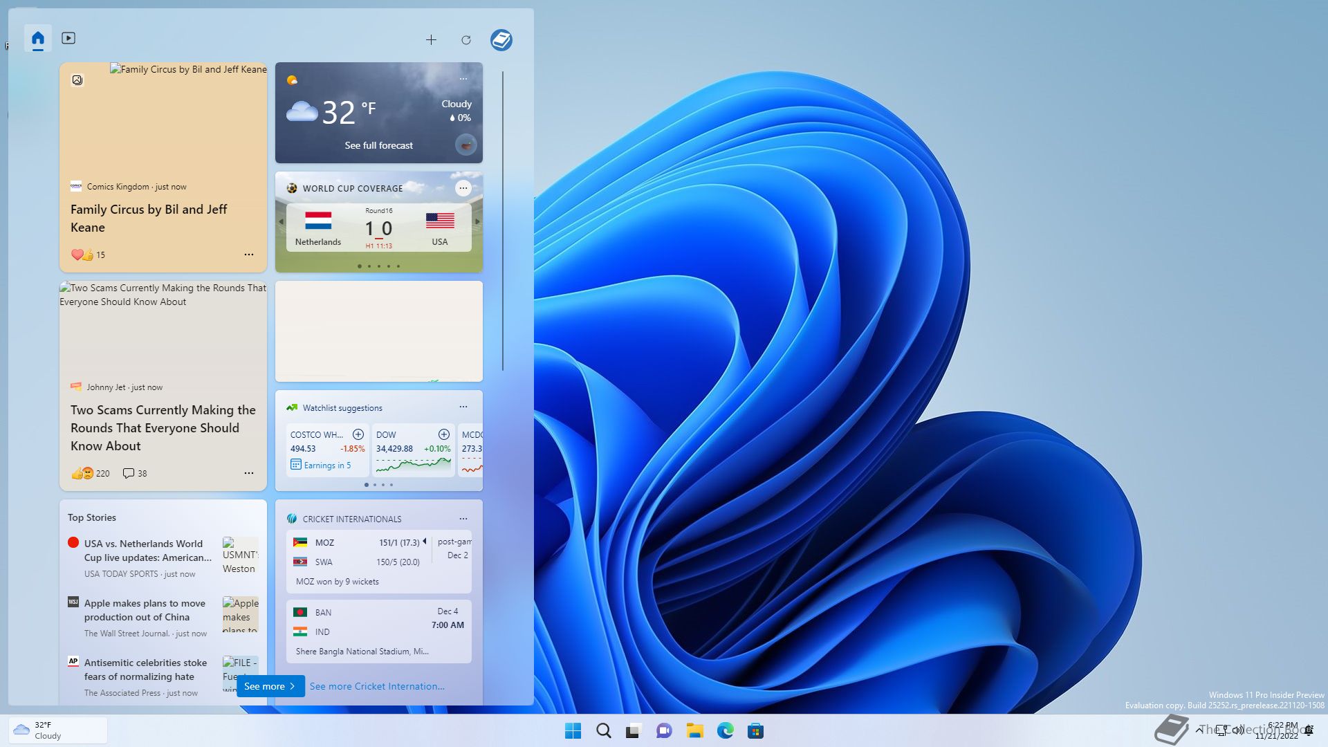Open taskbar Search
Viewport: 1328px width, 747px height.
(604, 730)
